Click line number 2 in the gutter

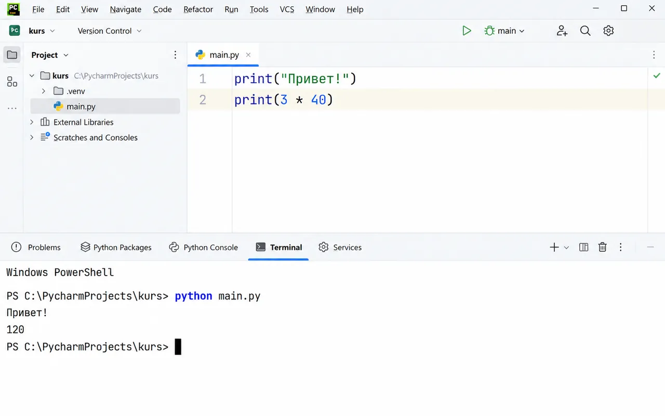pos(203,99)
